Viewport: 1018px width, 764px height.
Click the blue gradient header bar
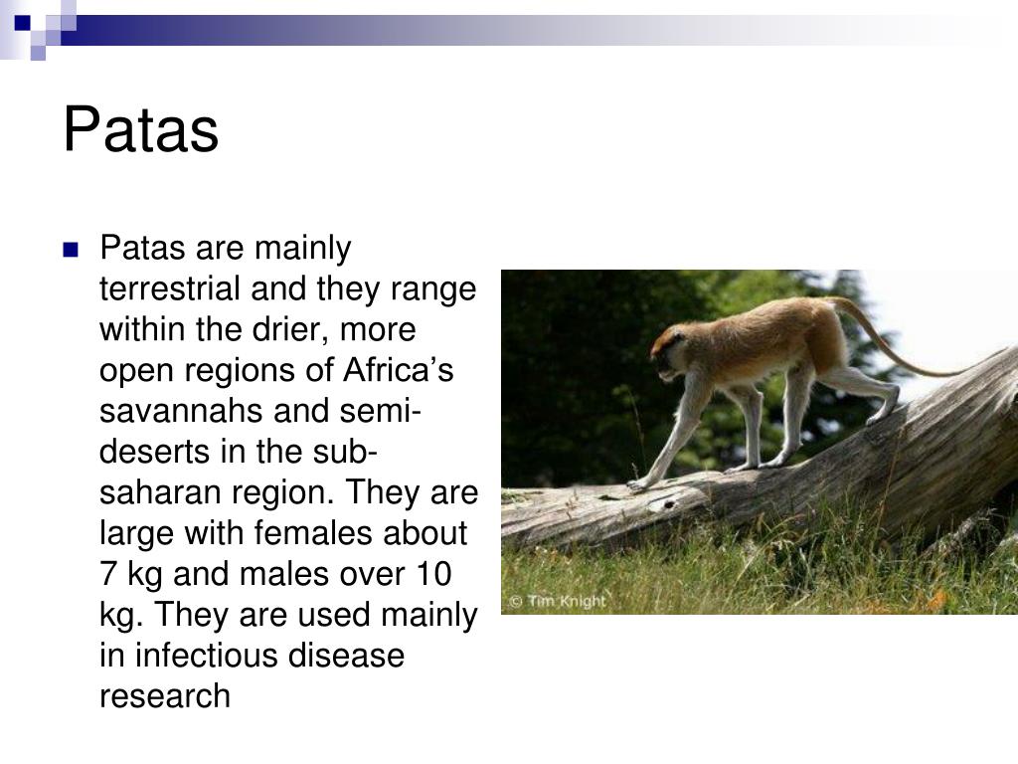[519, 31]
